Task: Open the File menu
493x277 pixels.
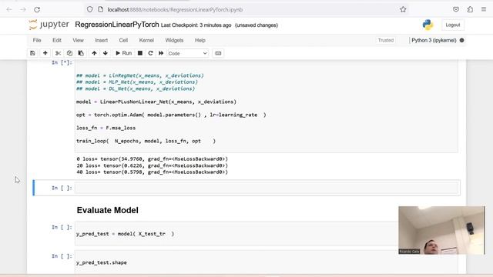Action: coord(37,40)
